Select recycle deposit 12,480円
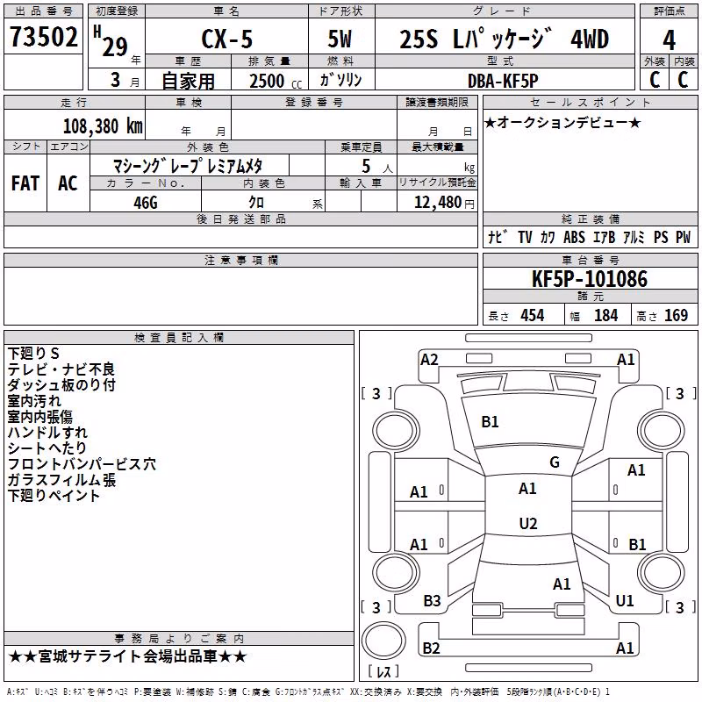 coord(444,203)
